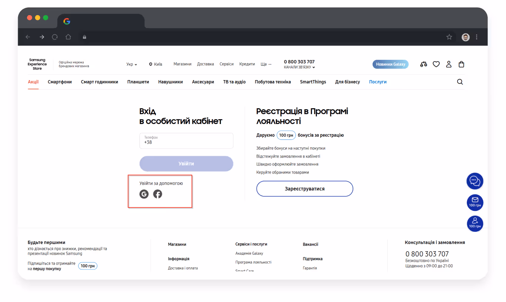
Task: Click the Доставка header link
Action: [205, 64]
